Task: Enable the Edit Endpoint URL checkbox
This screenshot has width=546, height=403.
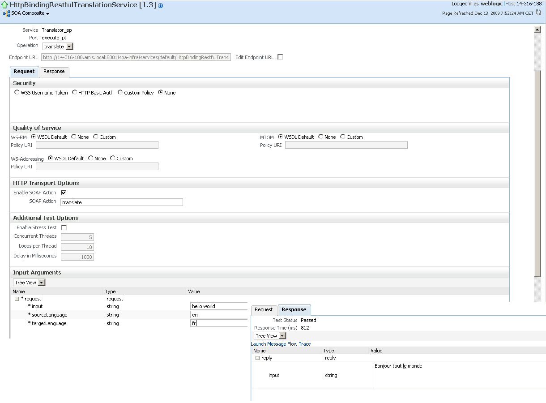Action: click(280, 57)
